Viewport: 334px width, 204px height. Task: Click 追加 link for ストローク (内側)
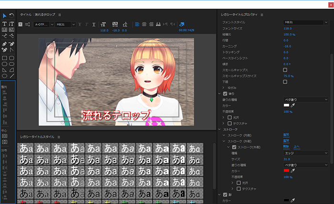click(286, 134)
